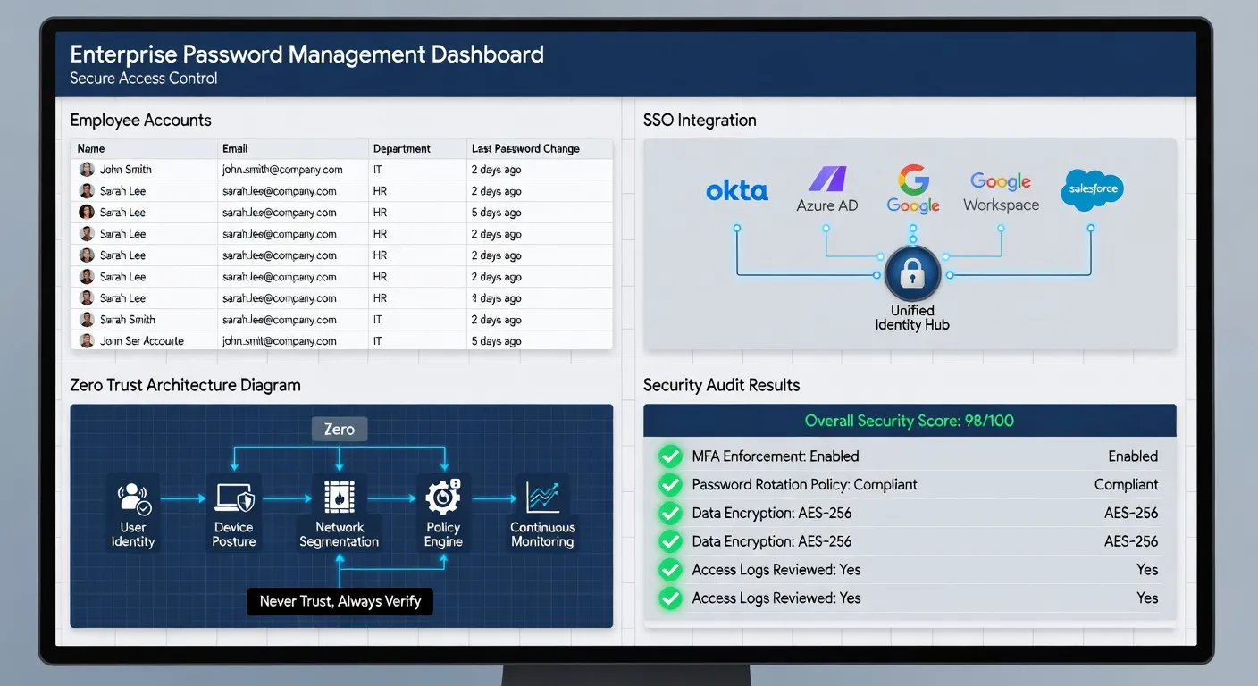
Task: Click the Okta logo in SSO Integration
Action: pyautogui.click(x=737, y=191)
